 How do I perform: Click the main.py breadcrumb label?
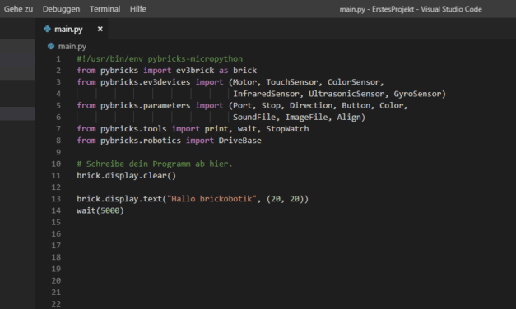(72, 47)
